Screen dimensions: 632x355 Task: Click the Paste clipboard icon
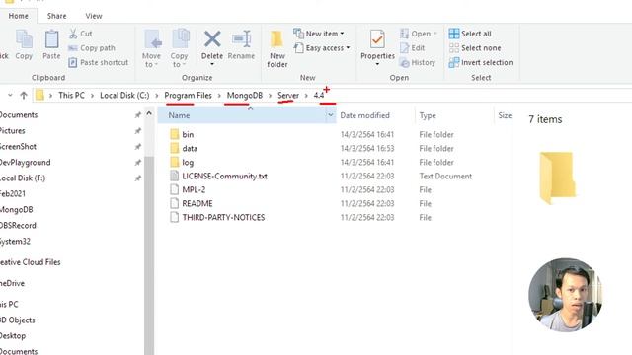51,40
